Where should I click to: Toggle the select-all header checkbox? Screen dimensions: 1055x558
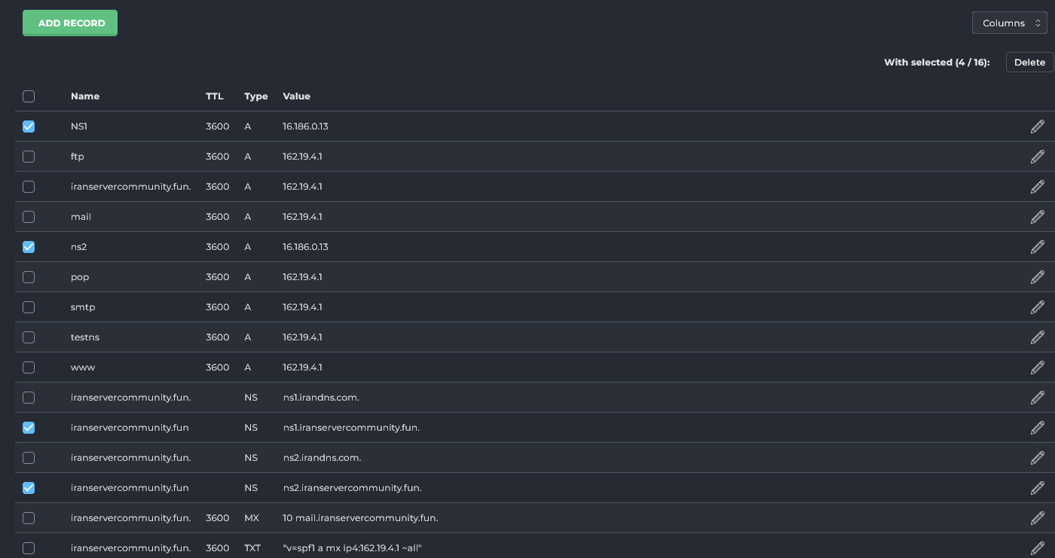29,96
